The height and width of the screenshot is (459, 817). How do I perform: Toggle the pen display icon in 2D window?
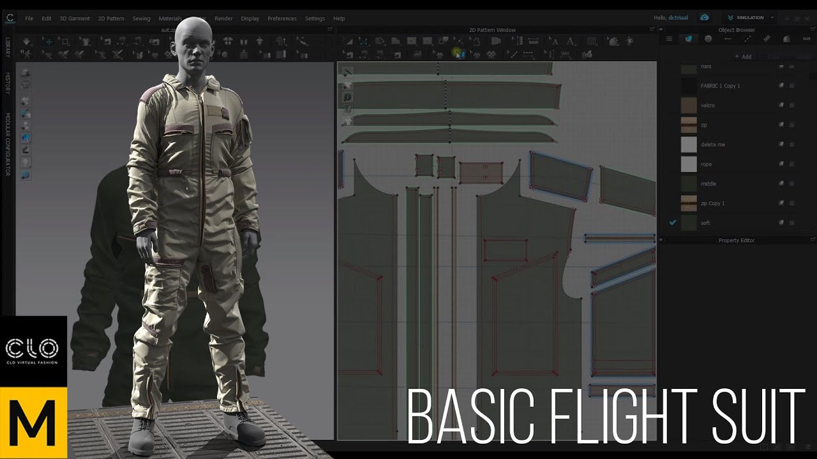(x=347, y=72)
